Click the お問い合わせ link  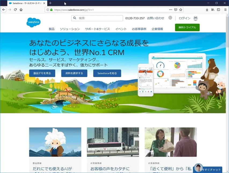(x=155, y=18)
